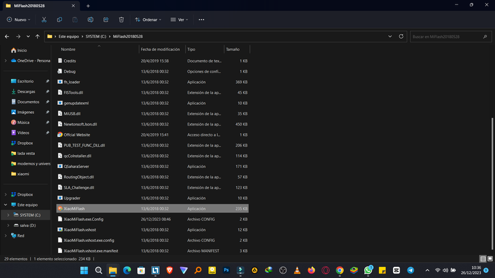Open WhatsApp from taskbar
Viewport: 495px width, 278px height.
click(x=368, y=270)
